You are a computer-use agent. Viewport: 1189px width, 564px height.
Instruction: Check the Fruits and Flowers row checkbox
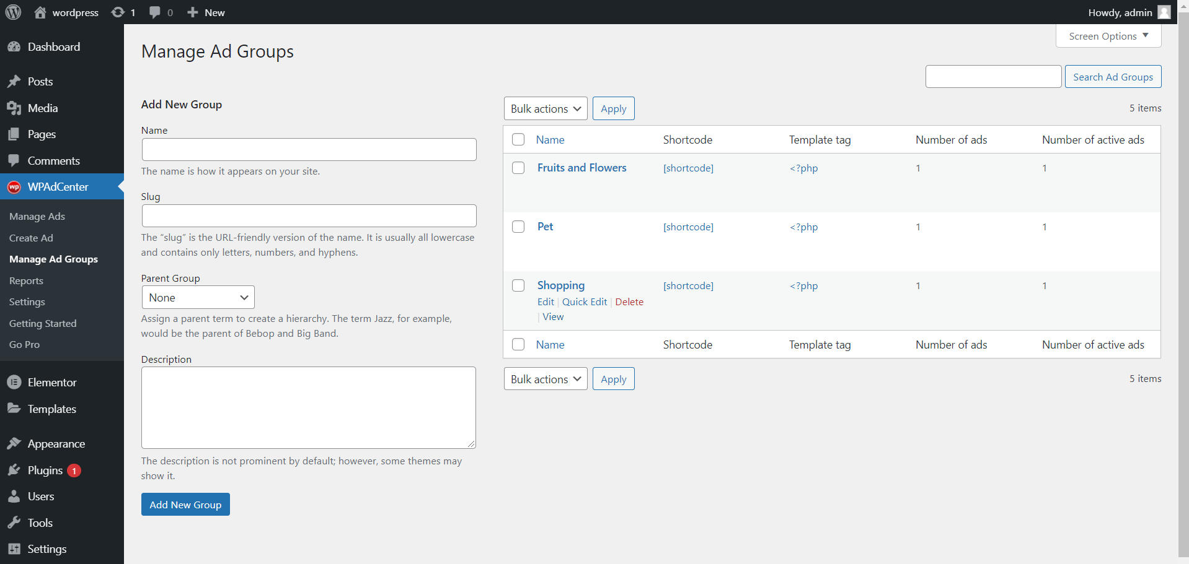518,167
